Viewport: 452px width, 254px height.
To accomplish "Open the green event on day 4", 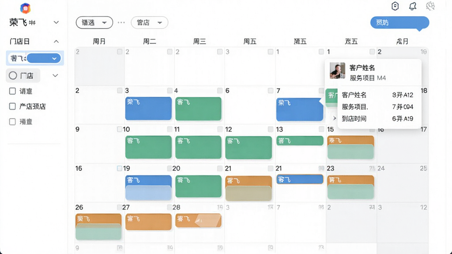I will 198,108.
